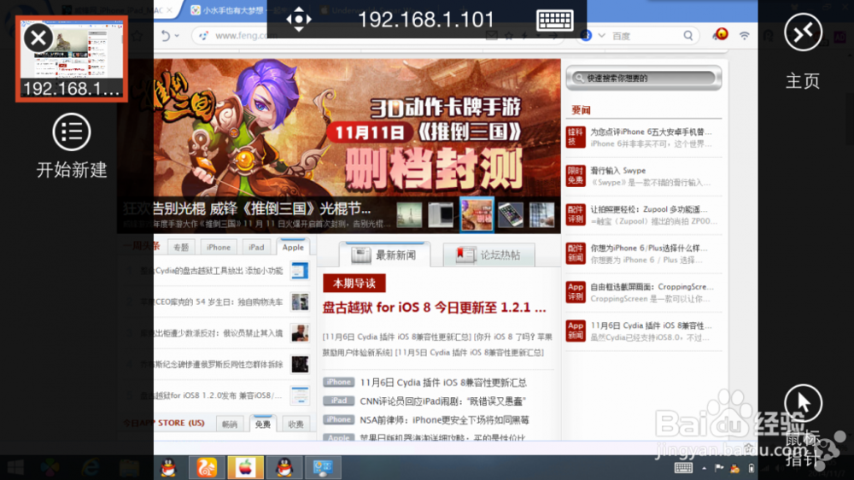The image size is (854, 480).
Task: Select the 收费 tab in App Store section
Action: click(x=295, y=424)
